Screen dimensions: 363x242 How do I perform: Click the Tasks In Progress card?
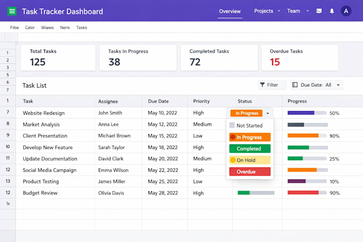coord(138,58)
